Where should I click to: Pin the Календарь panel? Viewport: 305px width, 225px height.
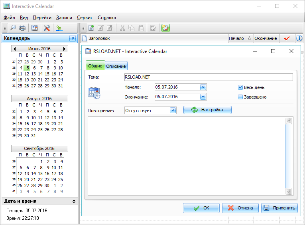[73, 38]
